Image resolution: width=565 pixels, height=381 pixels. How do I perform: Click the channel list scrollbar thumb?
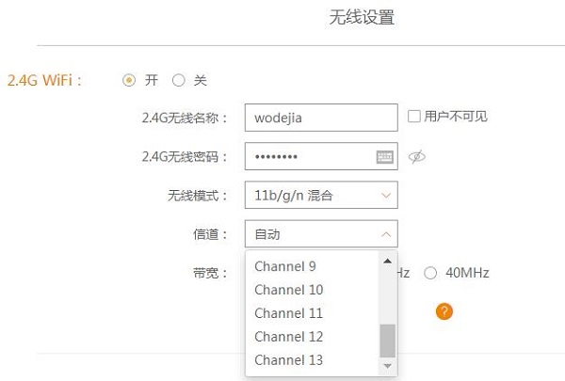pos(387,341)
